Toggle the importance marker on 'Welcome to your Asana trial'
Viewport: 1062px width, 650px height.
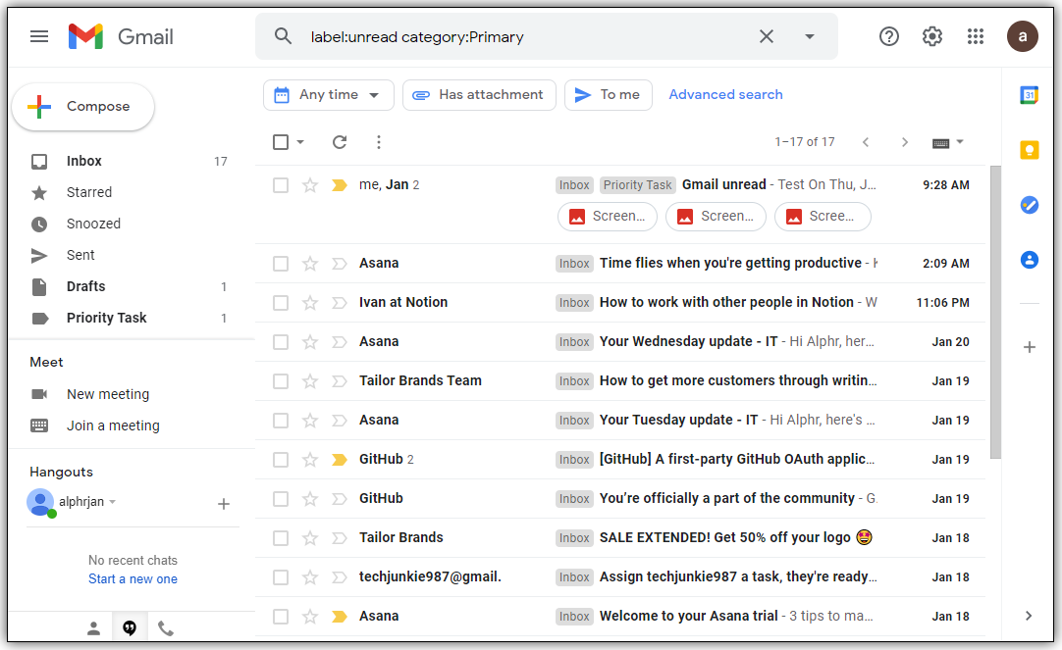tap(340, 617)
